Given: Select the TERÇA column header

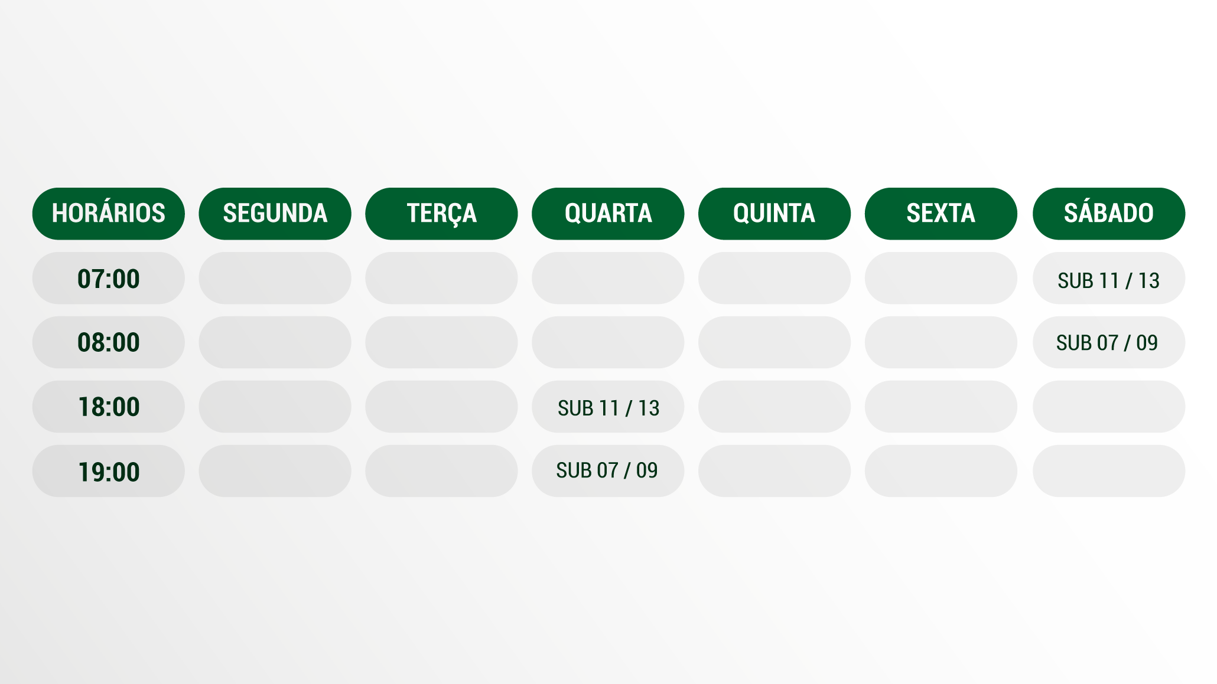Looking at the screenshot, I should pos(441,214).
